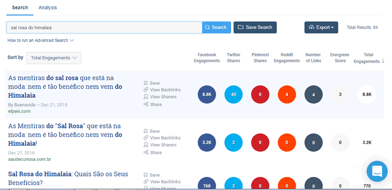Click the Total Results: 64 text
Viewport: 392px width, 190px height.
tap(362, 28)
